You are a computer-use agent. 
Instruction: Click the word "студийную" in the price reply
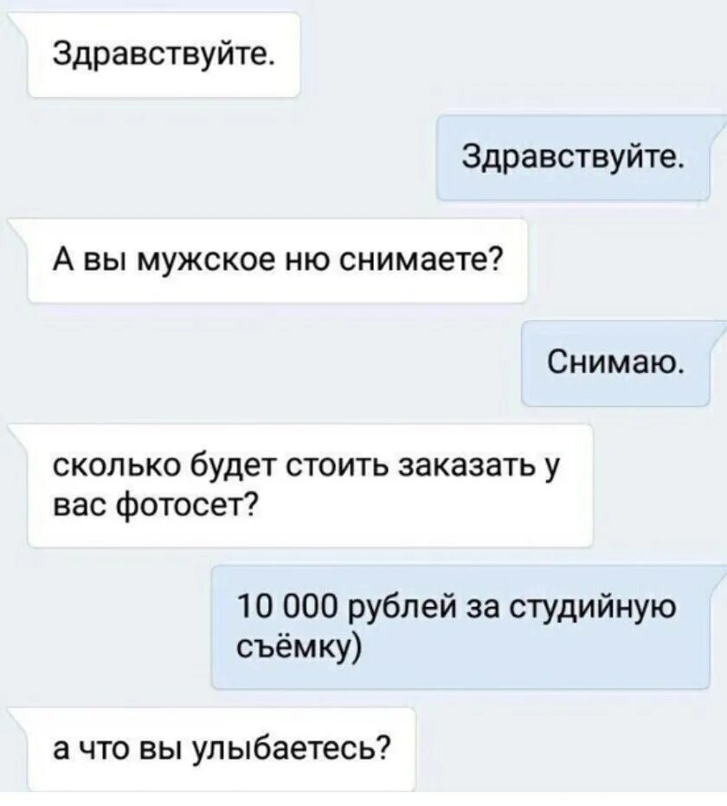coord(593,609)
